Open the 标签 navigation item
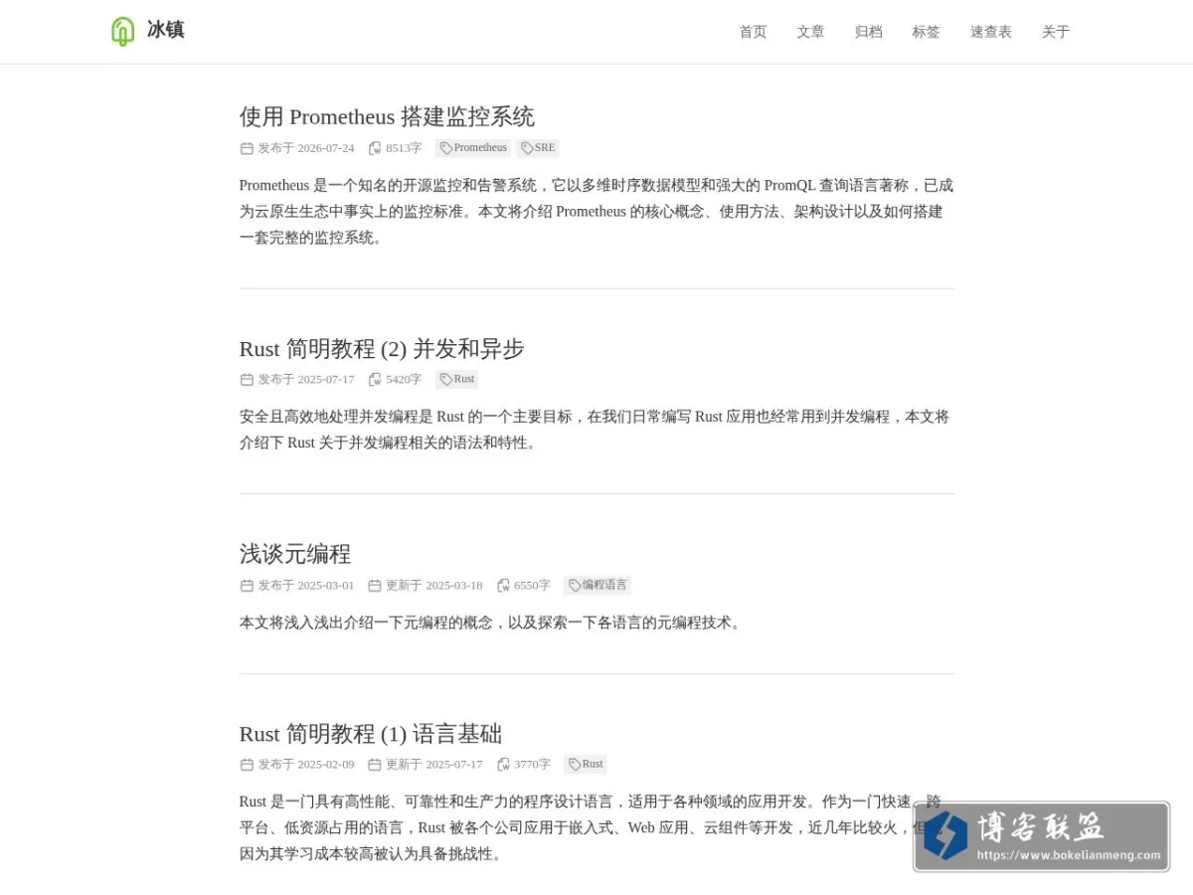This screenshot has width=1193, height=895. (x=926, y=32)
